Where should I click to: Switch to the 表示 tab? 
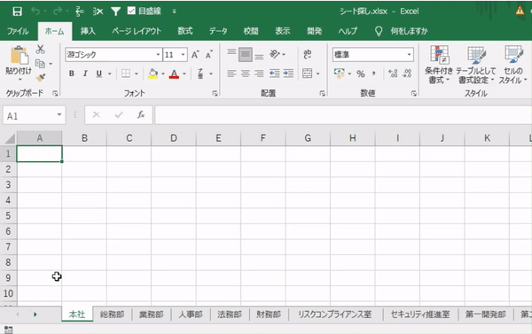tap(282, 31)
